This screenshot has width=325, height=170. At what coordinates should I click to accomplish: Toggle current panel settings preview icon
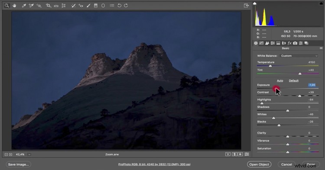(247, 154)
